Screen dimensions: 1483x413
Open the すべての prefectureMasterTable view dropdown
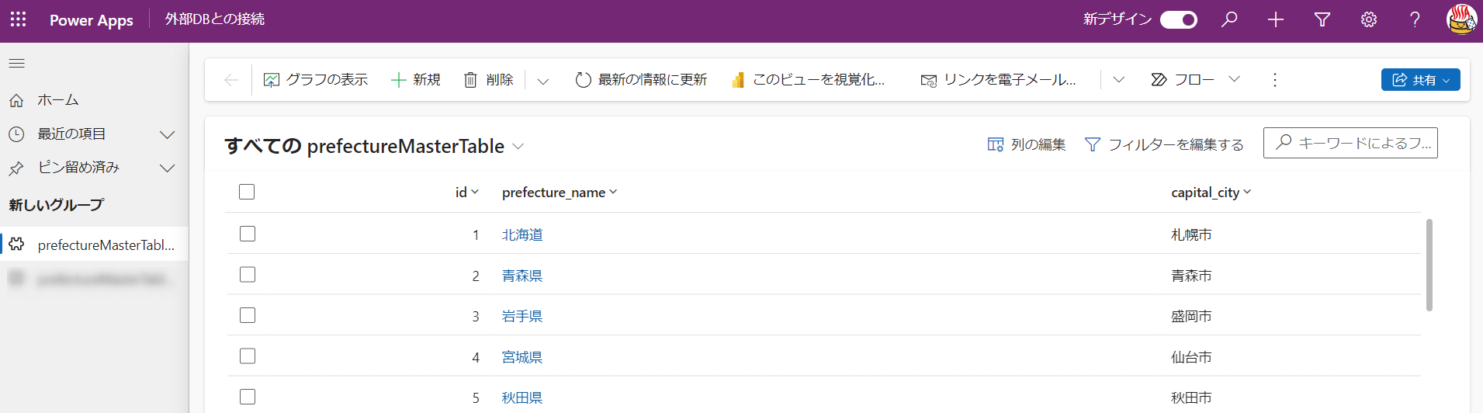(518, 147)
